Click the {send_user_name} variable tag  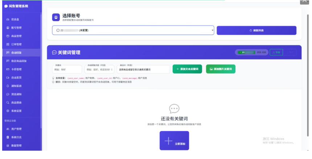pos(76,78)
